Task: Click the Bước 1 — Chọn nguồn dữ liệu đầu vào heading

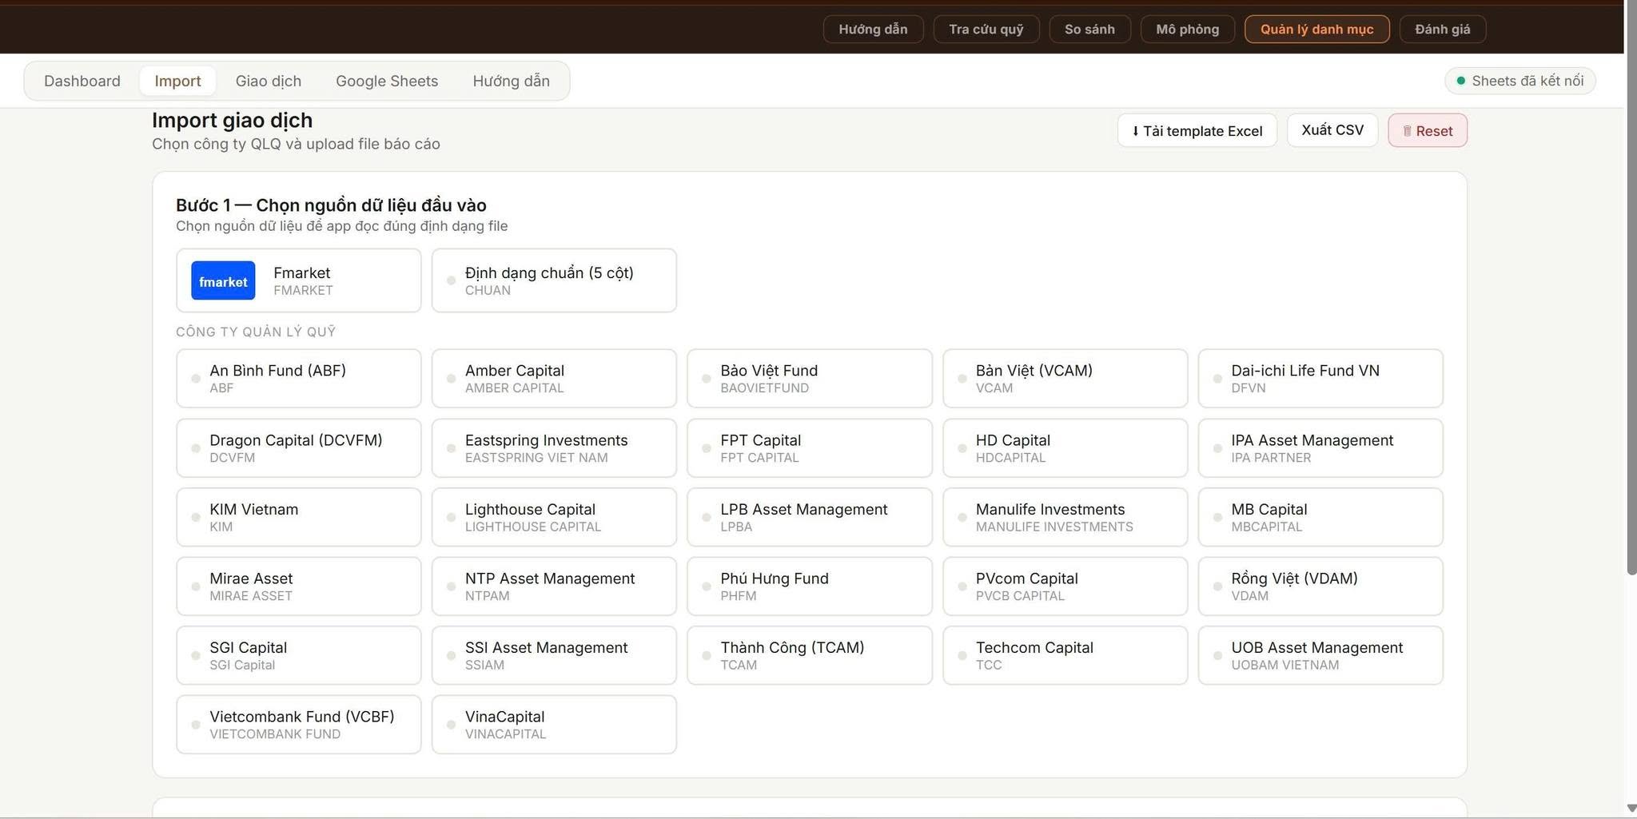Action: pyautogui.click(x=331, y=205)
